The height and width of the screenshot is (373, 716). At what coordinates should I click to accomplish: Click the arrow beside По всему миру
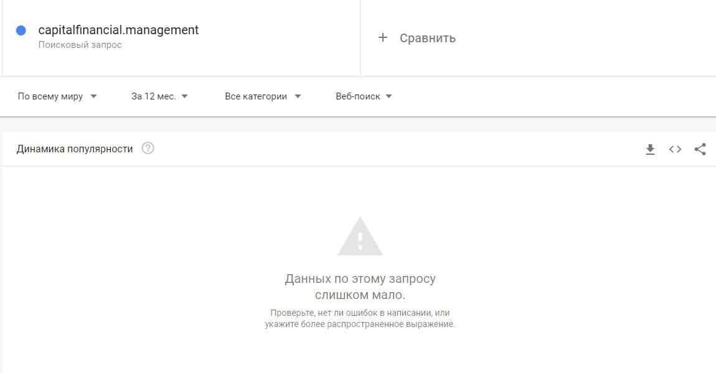tap(93, 96)
